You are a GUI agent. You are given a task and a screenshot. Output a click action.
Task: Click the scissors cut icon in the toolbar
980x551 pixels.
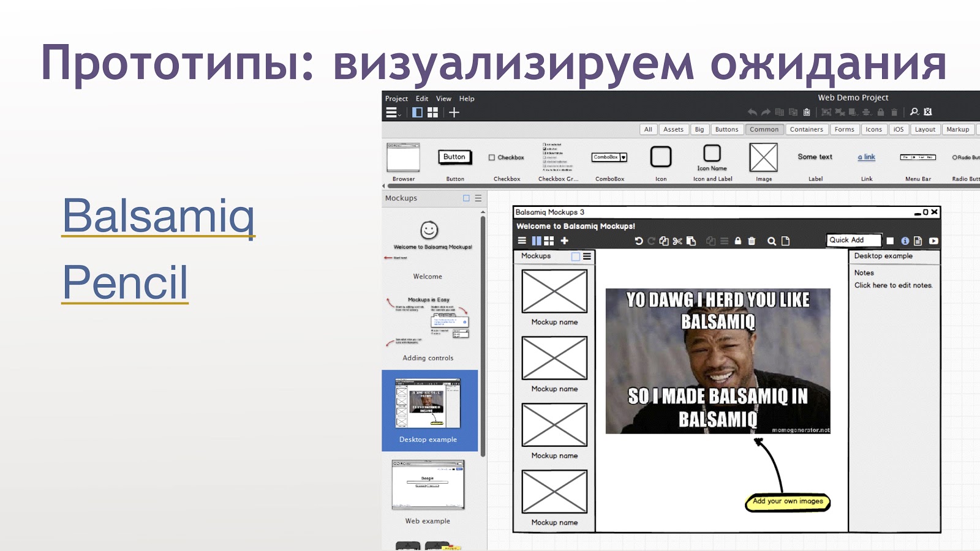677,241
